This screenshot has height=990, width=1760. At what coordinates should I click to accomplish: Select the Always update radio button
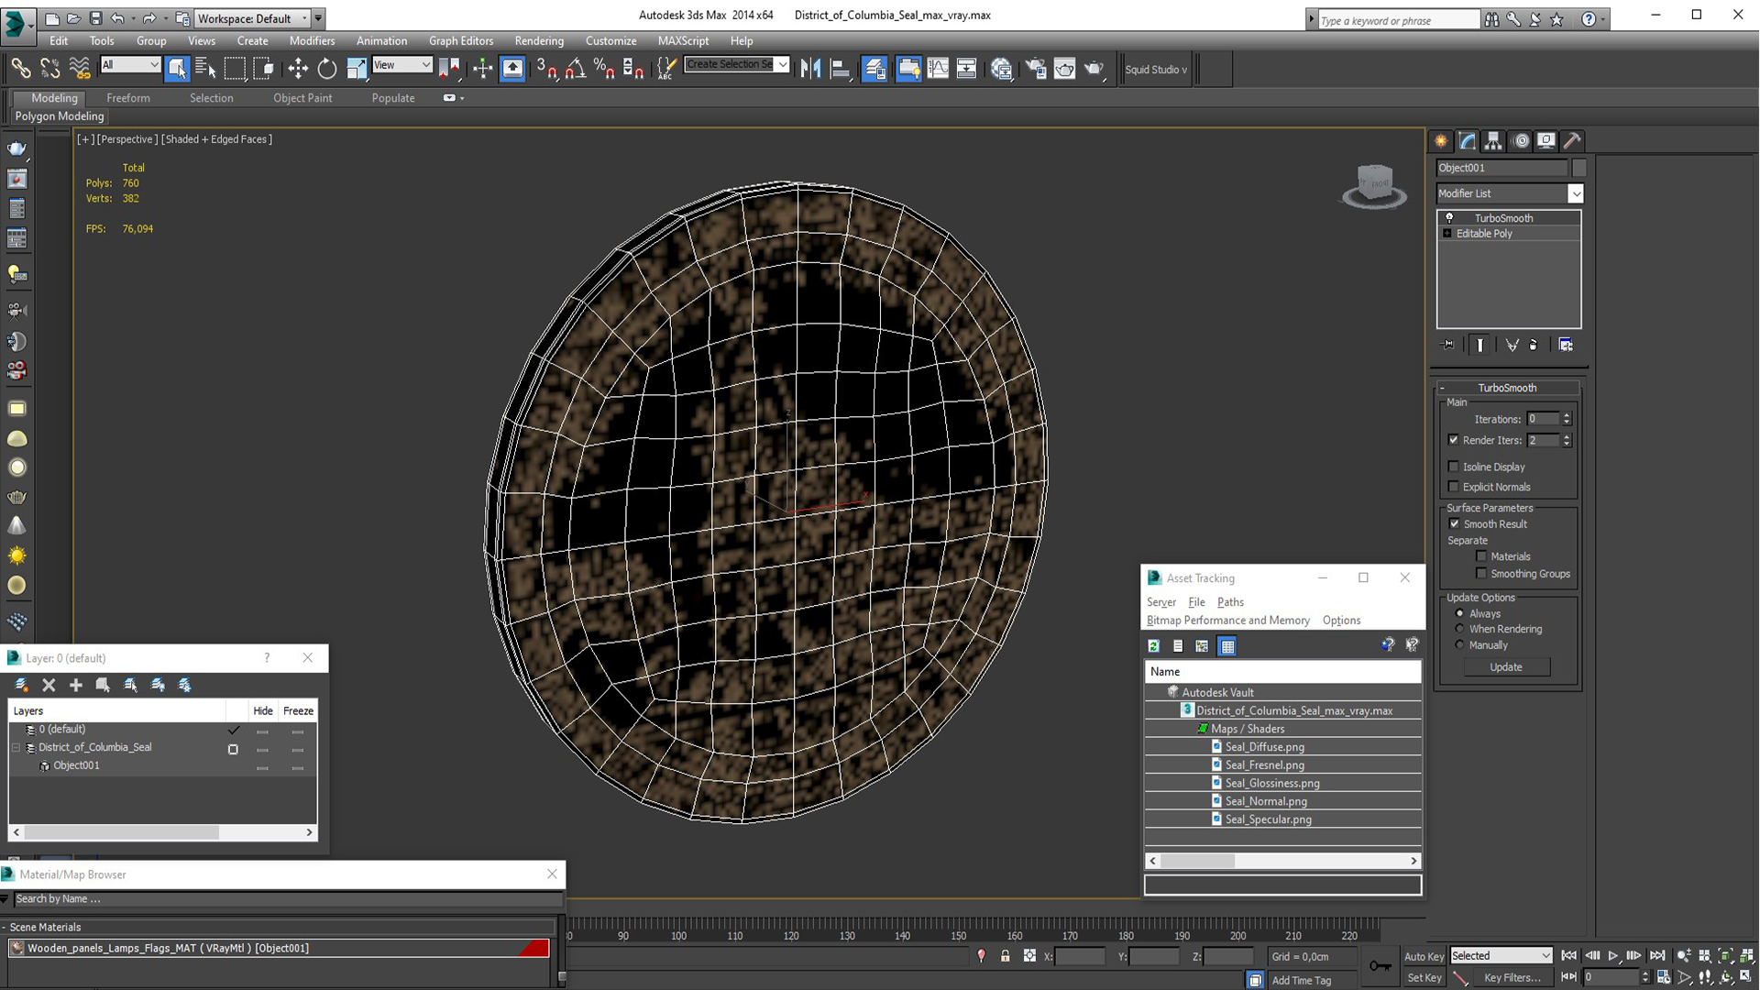tap(1459, 613)
